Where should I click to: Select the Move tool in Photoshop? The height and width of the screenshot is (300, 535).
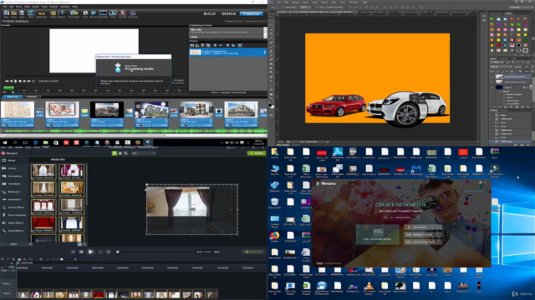pos(272,16)
